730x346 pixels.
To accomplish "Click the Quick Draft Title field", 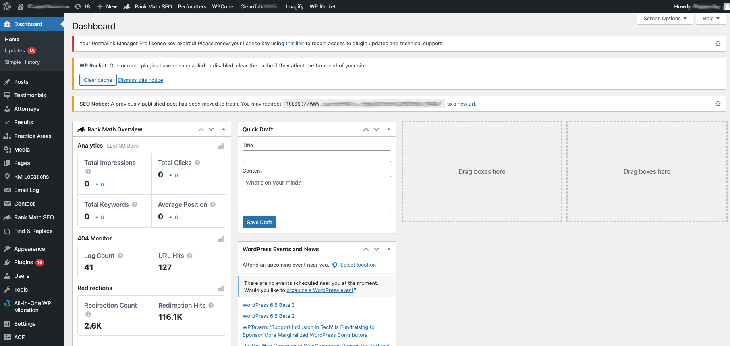I will tap(317, 156).
